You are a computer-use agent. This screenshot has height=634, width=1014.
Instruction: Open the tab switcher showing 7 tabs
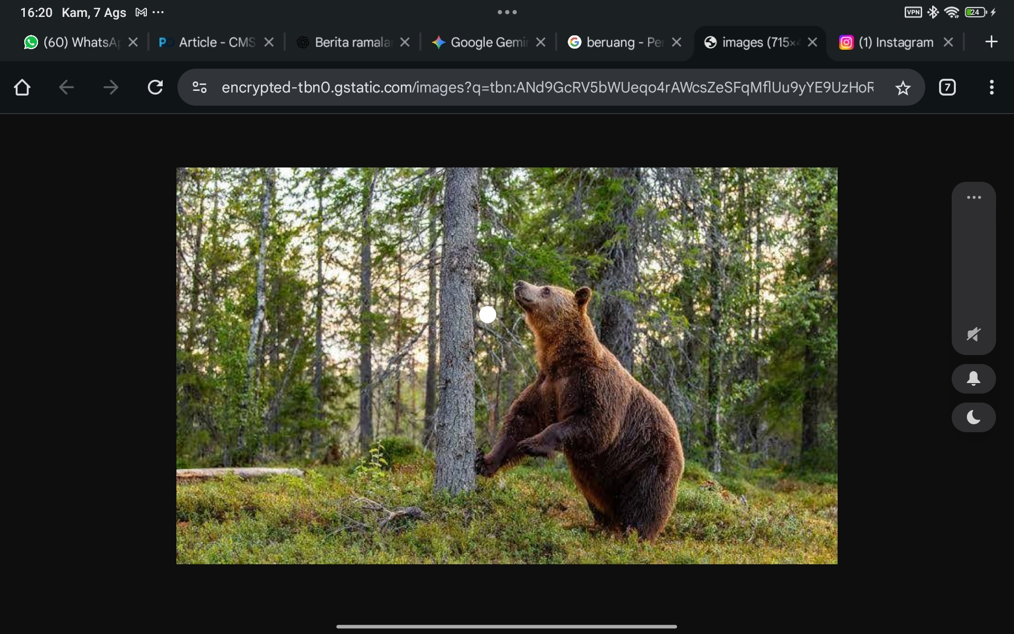pyautogui.click(x=947, y=87)
